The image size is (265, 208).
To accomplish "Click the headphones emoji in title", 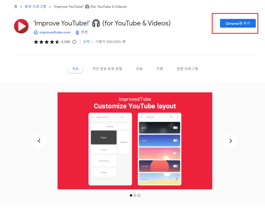I will tap(96, 23).
